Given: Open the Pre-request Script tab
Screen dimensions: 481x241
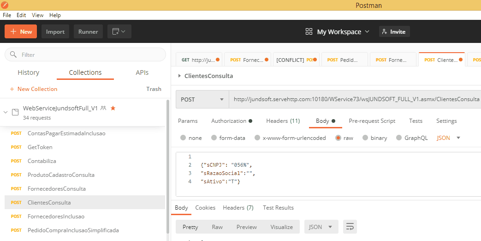Looking at the screenshot, I should [x=372, y=121].
